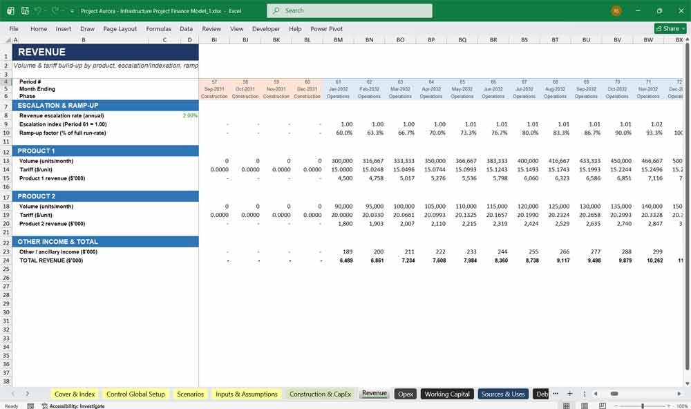Image resolution: width=691 pixels, height=409 pixels.
Task: Open the user account avatar
Action: tap(616, 10)
